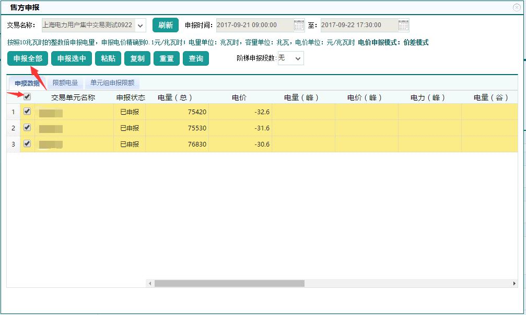The image size is (526, 315).
Task: Click right arrow of horizontal scrollbar
Action: (513, 283)
